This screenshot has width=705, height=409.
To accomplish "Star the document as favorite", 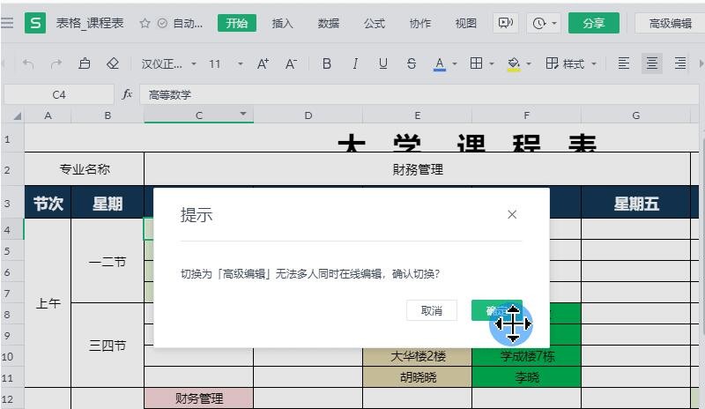I will 145,24.
